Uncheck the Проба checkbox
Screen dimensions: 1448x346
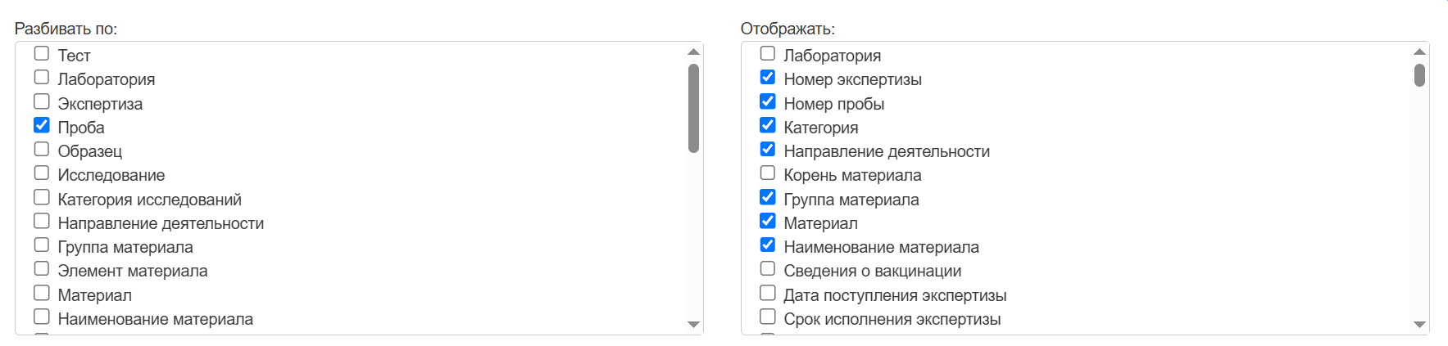(42, 126)
